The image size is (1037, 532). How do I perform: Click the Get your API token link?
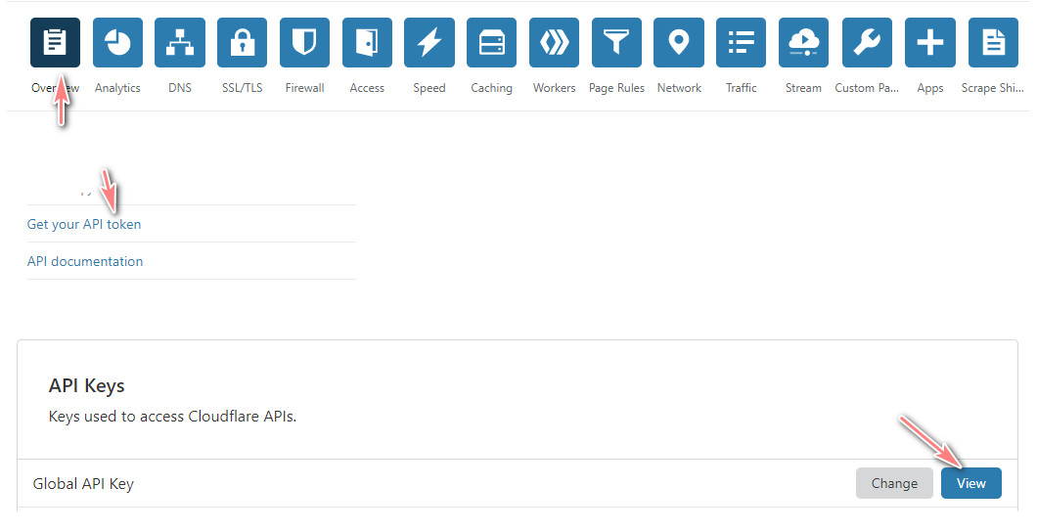tap(84, 224)
